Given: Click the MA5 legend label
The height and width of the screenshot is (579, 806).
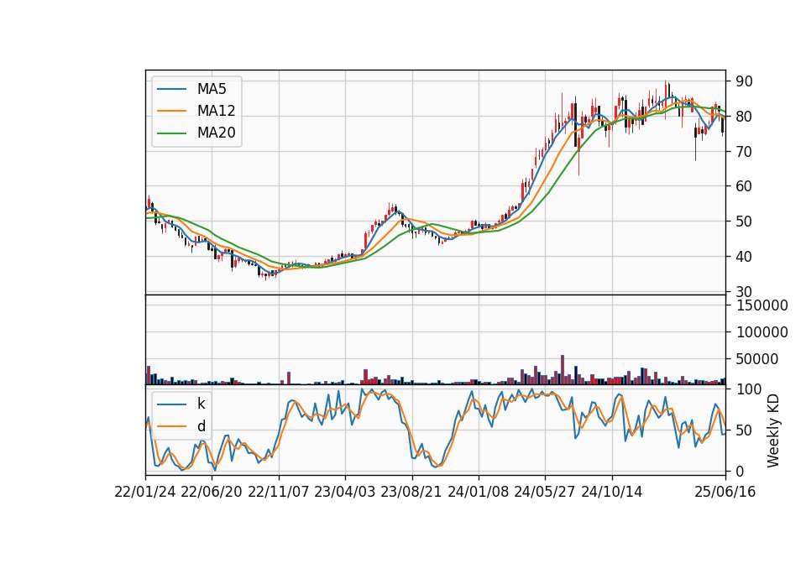Looking at the screenshot, I should [x=212, y=89].
